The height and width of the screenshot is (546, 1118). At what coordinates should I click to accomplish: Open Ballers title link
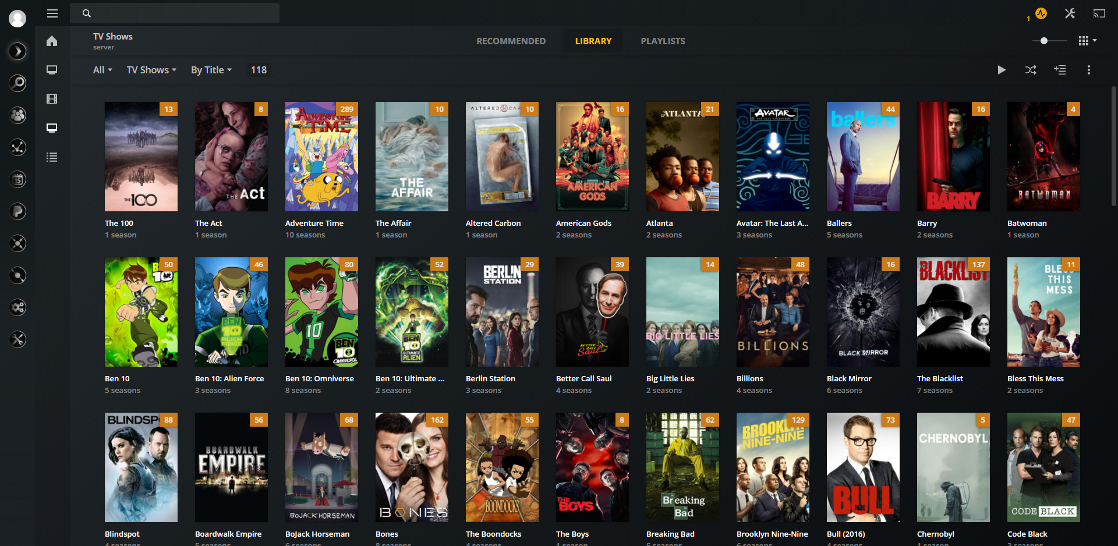tap(839, 223)
